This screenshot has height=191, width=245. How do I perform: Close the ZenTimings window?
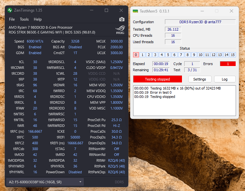121,10
